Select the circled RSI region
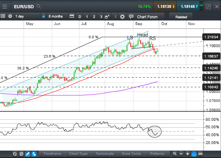Viewport: 221px width, 158px height. click(x=154, y=132)
